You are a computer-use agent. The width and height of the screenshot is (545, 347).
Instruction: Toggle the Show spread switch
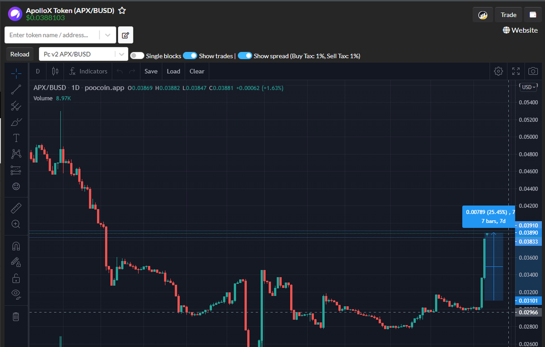click(245, 55)
